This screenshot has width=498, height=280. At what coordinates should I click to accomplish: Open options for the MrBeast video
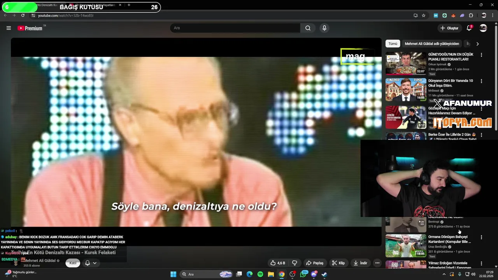[x=481, y=81]
